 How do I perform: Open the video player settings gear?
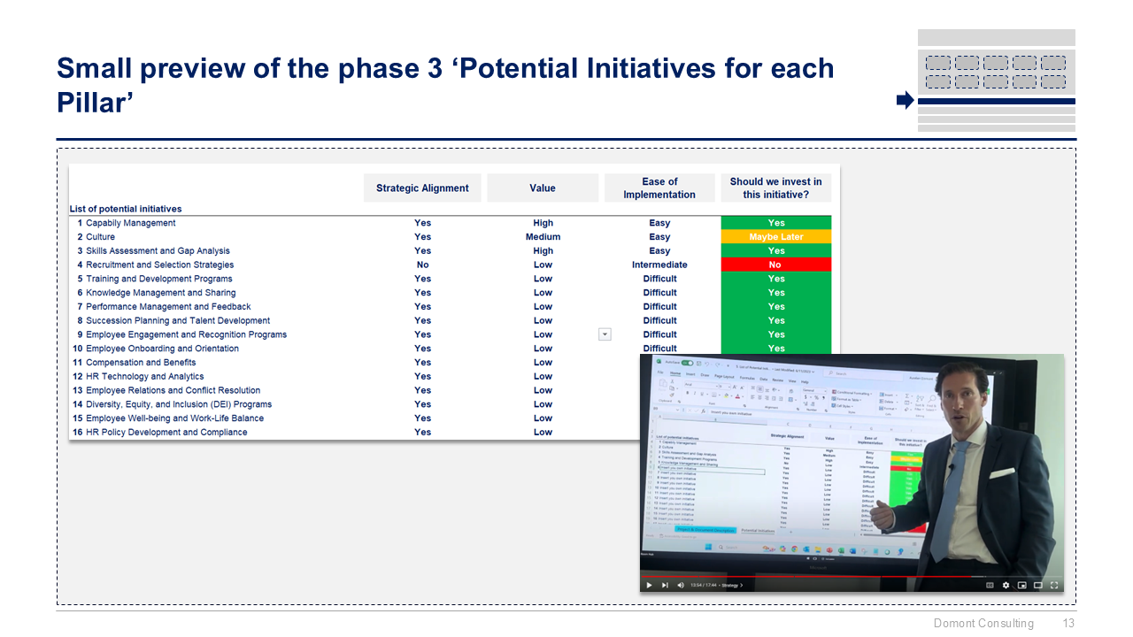[1006, 584]
